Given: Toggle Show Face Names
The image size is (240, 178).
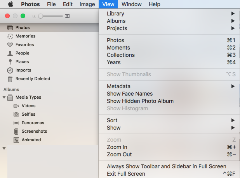Looking at the screenshot, I should pyautogui.click(x=169, y=94).
